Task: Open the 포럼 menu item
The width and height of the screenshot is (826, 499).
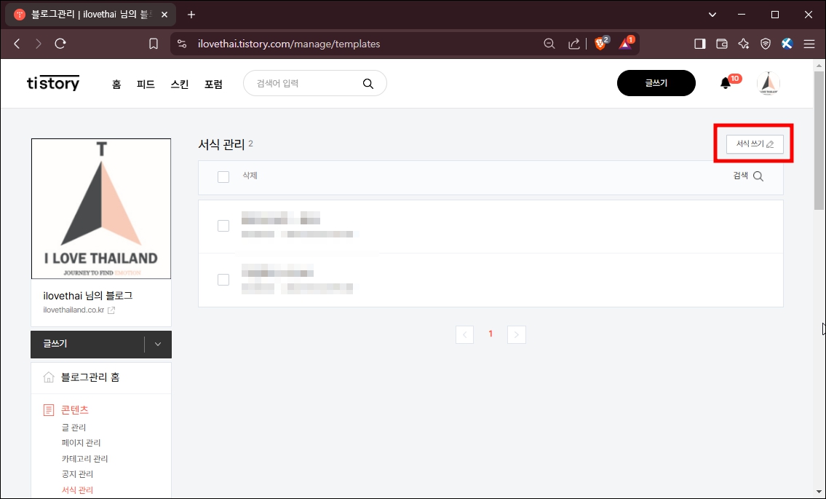Action: tap(214, 83)
